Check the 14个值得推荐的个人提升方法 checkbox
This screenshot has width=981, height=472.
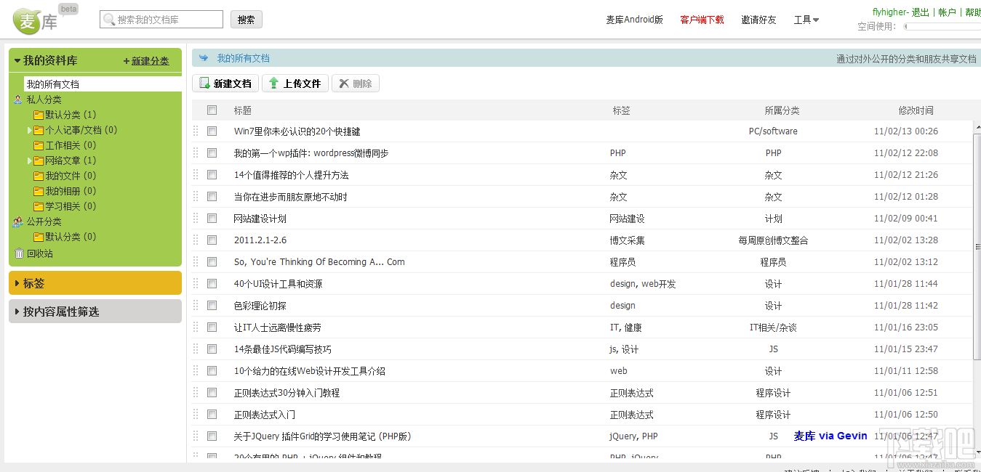212,175
